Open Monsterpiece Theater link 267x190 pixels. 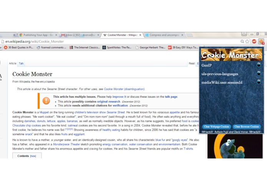point(66,144)
